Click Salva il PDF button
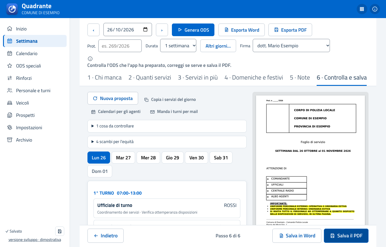 click(346, 236)
